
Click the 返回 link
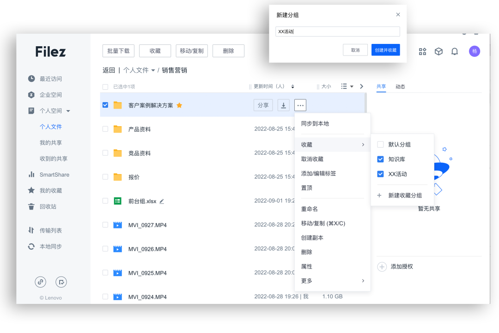click(x=109, y=70)
